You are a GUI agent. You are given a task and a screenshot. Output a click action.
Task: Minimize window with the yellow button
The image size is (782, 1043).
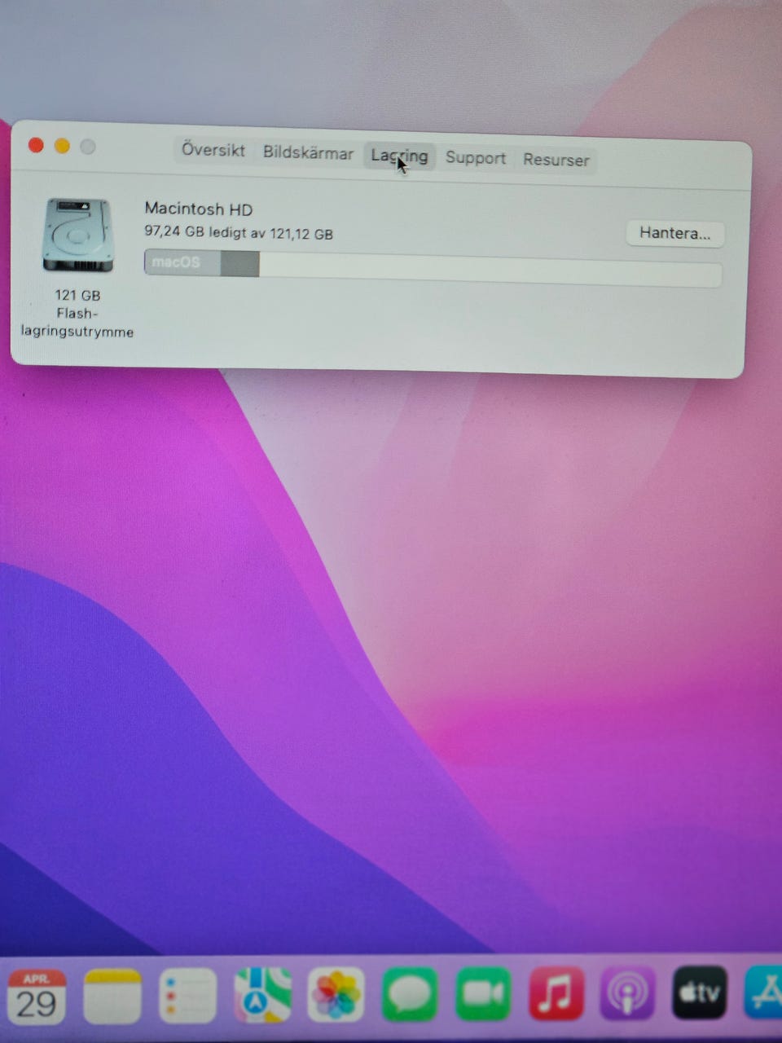[x=62, y=146]
